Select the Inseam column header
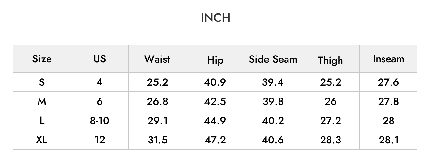The width and height of the screenshot is (430, 154). [x=388, y=59]
